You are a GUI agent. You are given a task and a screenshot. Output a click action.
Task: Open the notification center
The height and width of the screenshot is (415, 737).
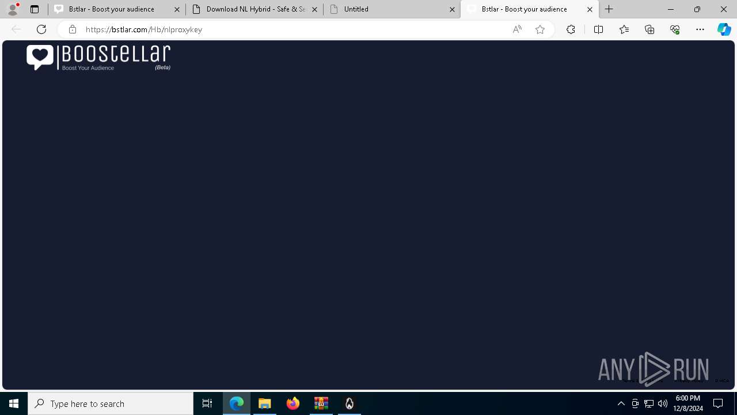[718, 403]
